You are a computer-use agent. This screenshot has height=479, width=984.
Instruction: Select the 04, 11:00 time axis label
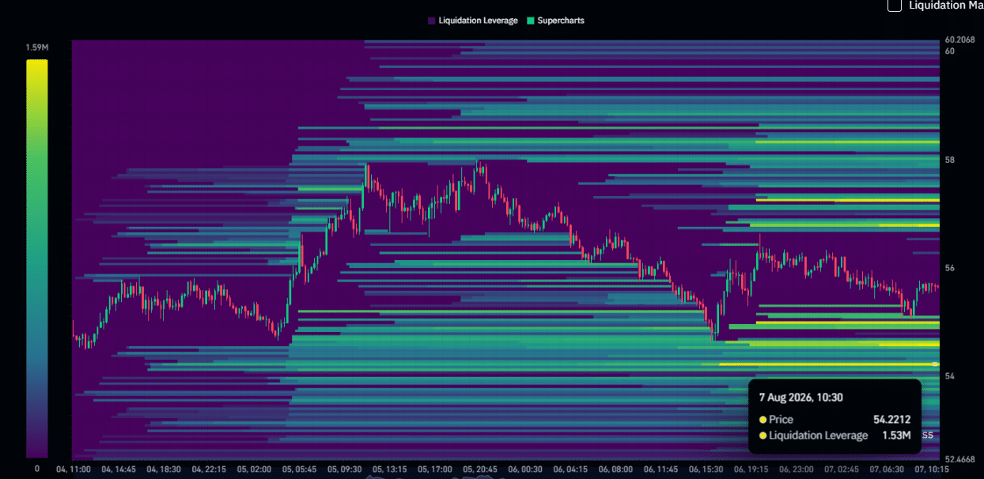click(74, 469)
